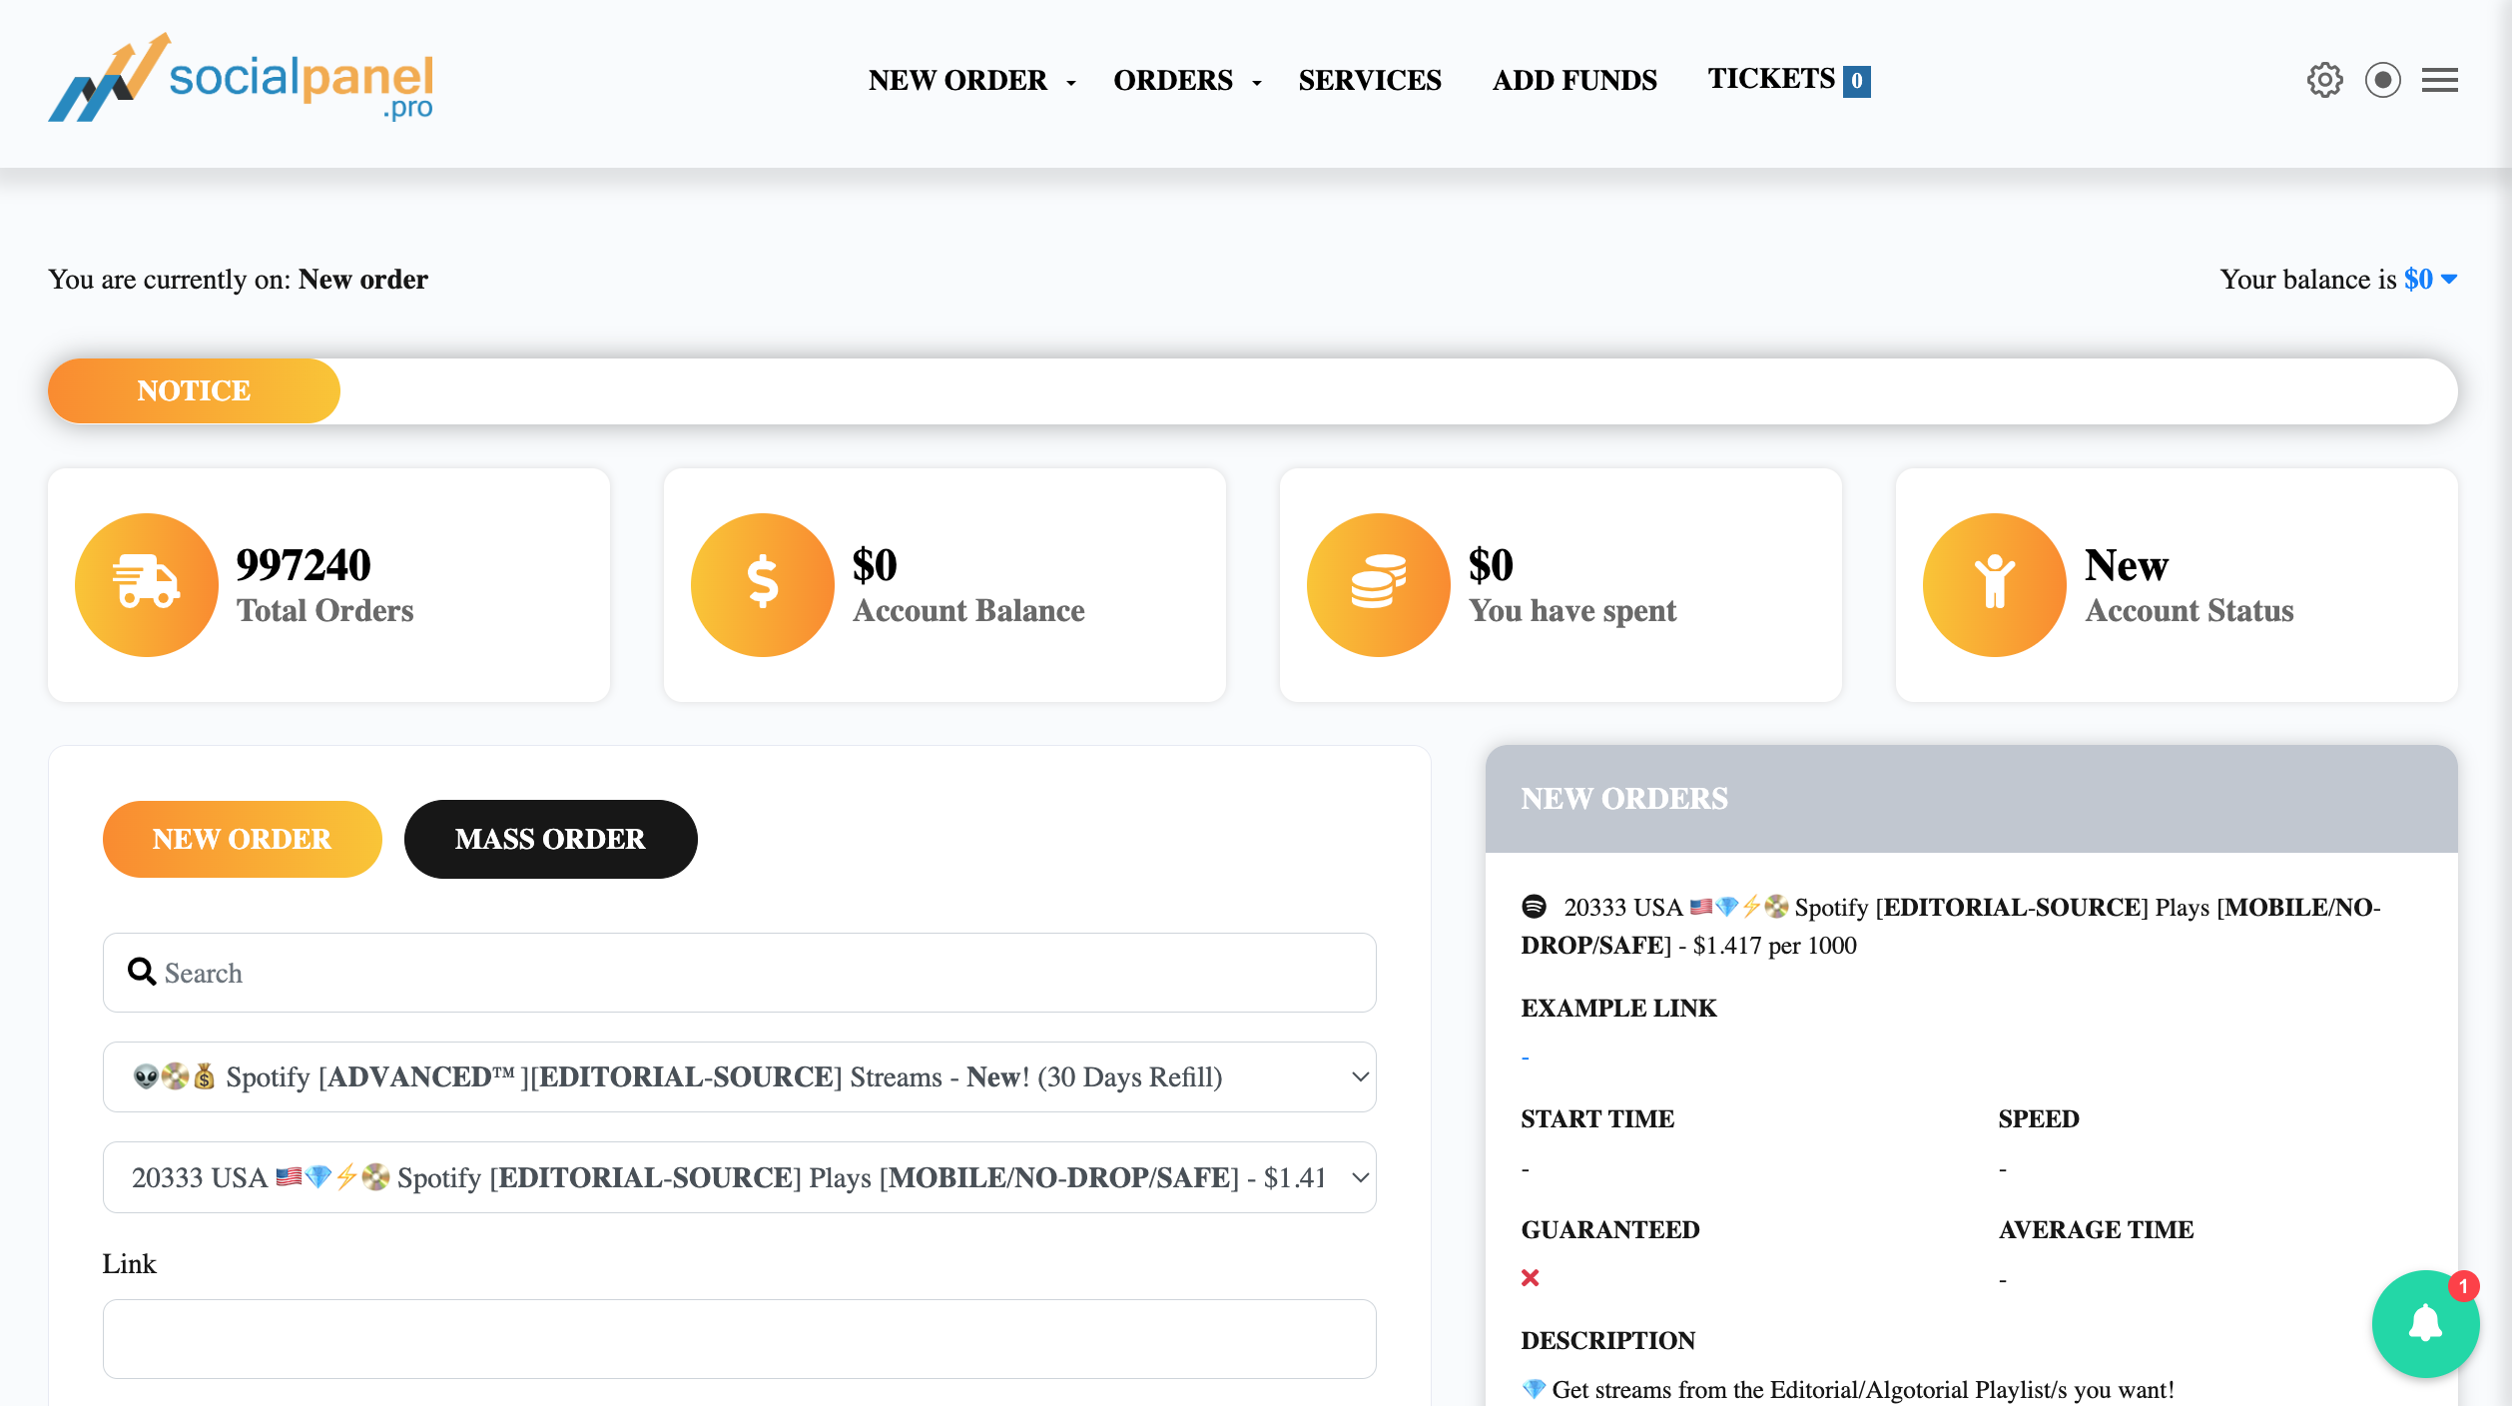Viewport: 2512px width, 1406px height.
Task: Click the breadcrumb 'New order' text
Action: [363, 279]
